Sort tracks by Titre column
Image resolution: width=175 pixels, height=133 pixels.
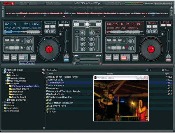coord(77,74)
